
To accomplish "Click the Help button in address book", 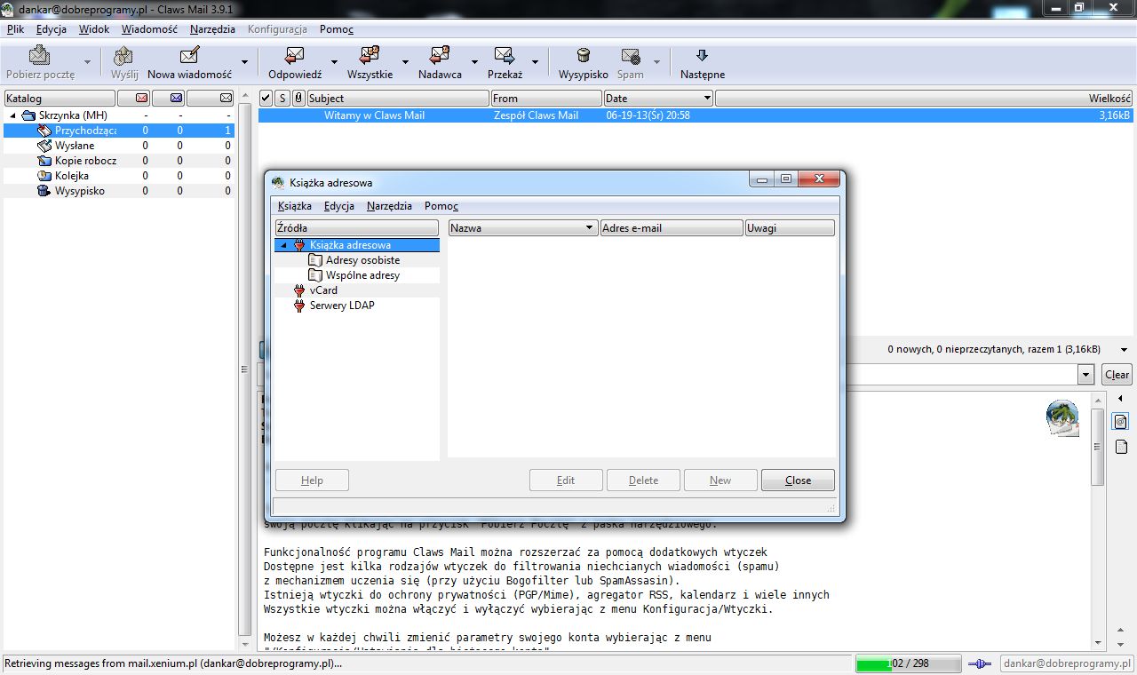I will 312,480.
